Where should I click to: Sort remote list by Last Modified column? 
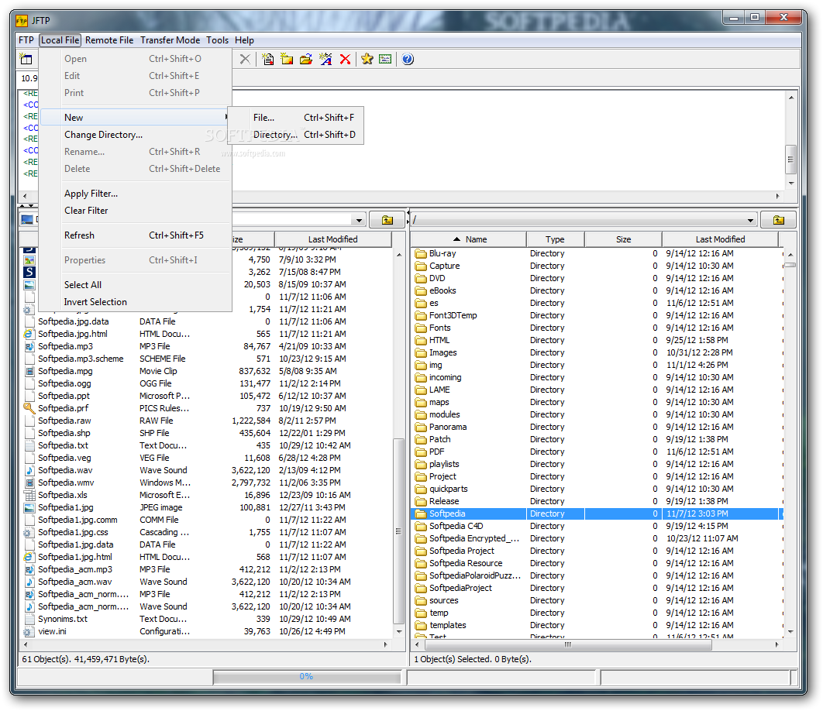(720, 239)
